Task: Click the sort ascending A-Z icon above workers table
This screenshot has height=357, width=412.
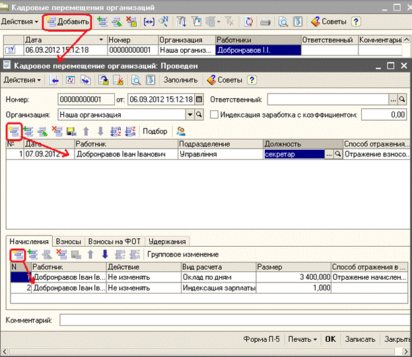Action: click(116, 131)
